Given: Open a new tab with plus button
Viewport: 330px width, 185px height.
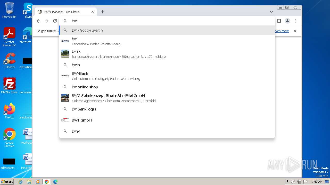Looking at the screenshot, I should click(102, 12).
